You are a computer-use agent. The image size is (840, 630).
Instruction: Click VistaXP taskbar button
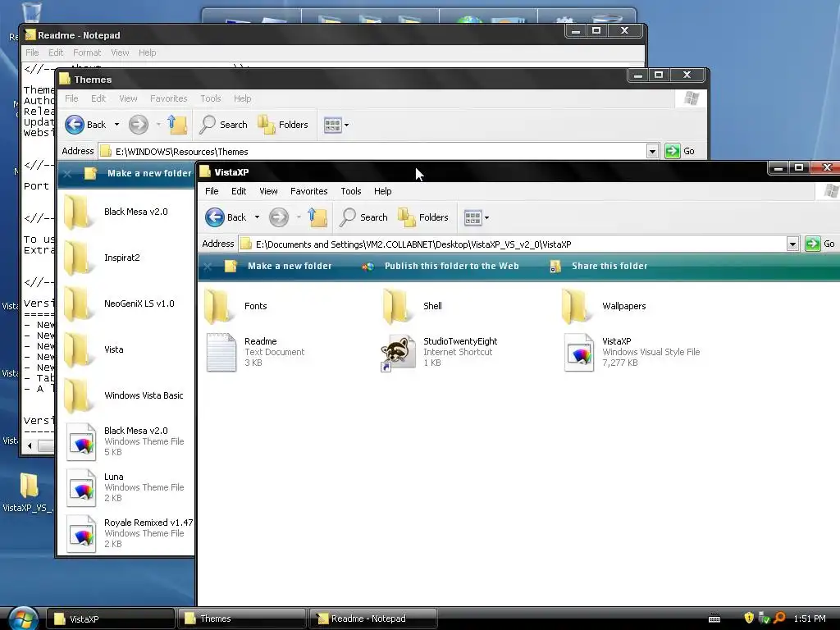111,619
